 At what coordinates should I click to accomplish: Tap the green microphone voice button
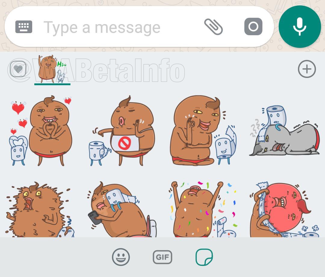(300, 26)
